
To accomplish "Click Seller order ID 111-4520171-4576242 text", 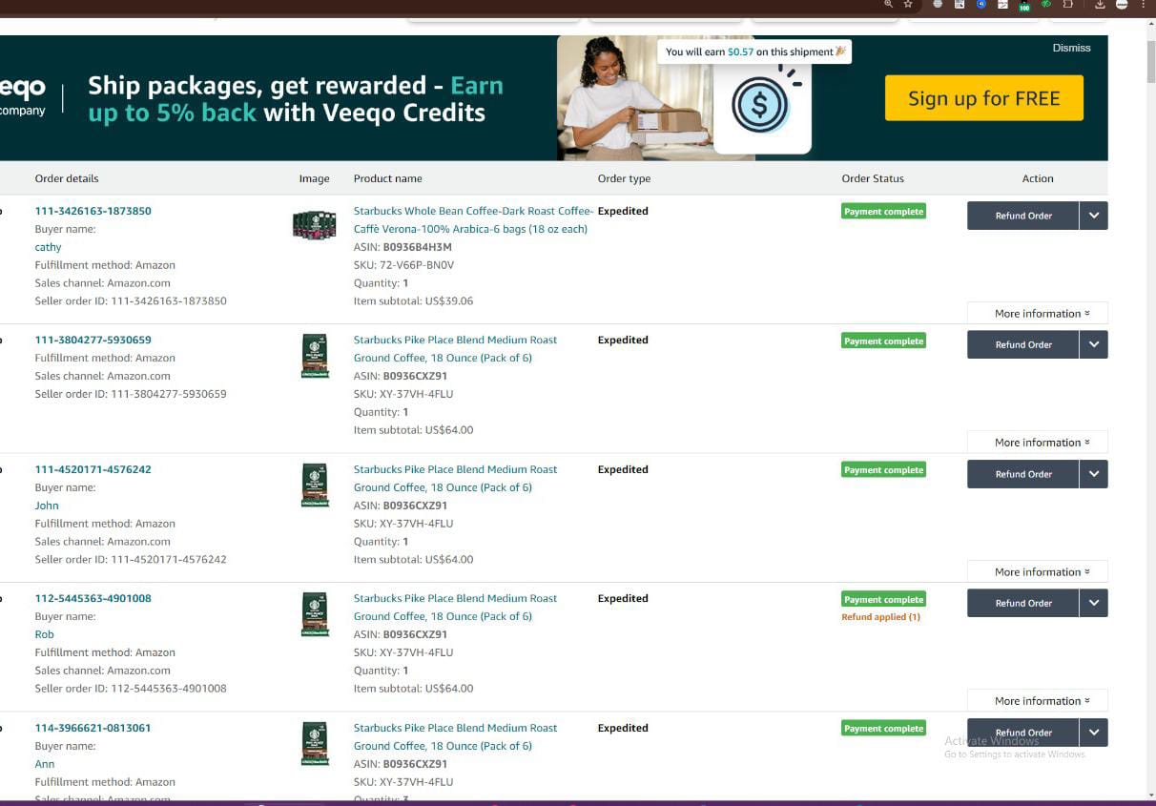I will click(x=131, y=560).
